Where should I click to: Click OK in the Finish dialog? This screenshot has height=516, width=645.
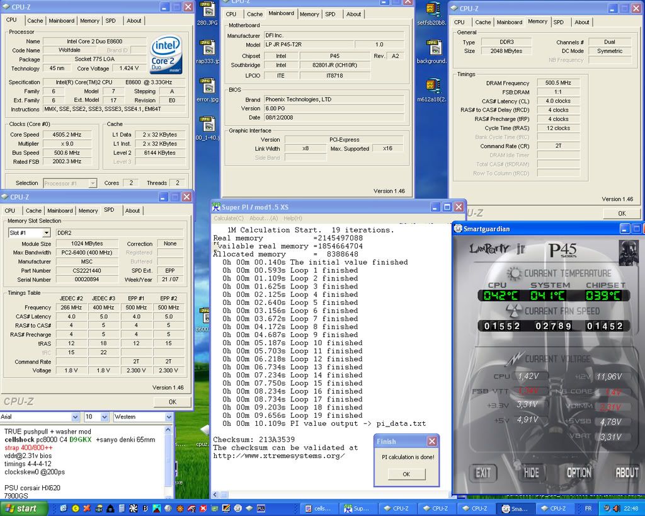[406, 474]
